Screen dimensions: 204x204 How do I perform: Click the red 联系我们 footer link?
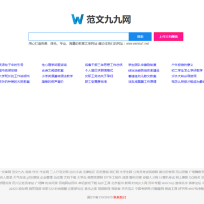tap(120, 197)
